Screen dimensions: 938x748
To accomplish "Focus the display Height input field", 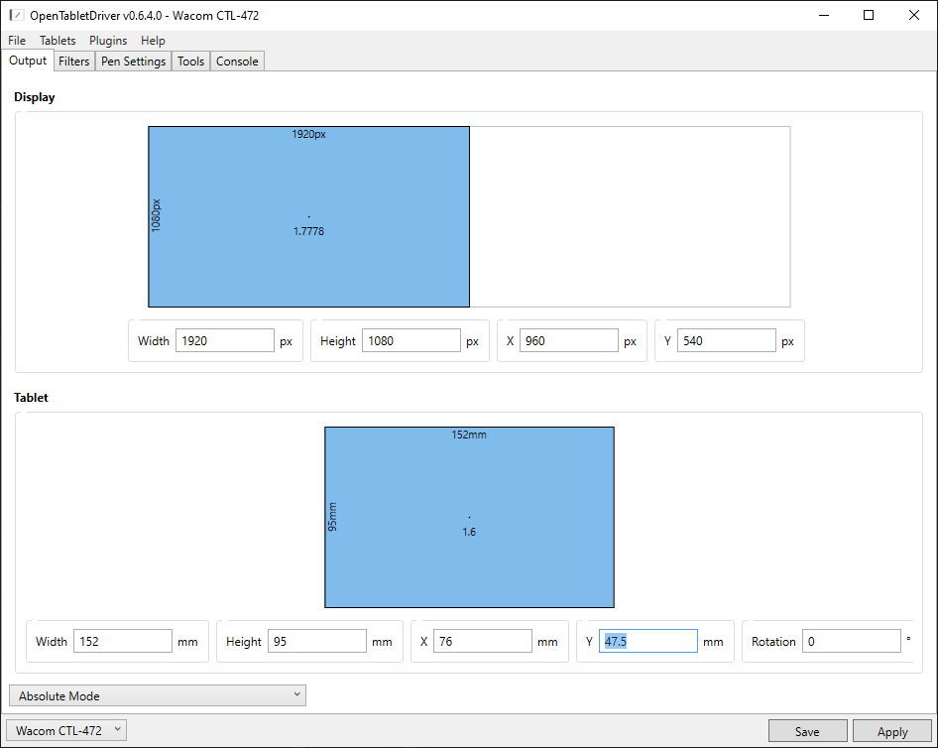I will (410, 341).
